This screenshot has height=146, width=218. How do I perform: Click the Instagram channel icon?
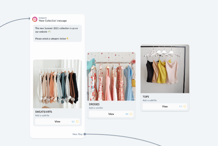(x=35, y=19)
